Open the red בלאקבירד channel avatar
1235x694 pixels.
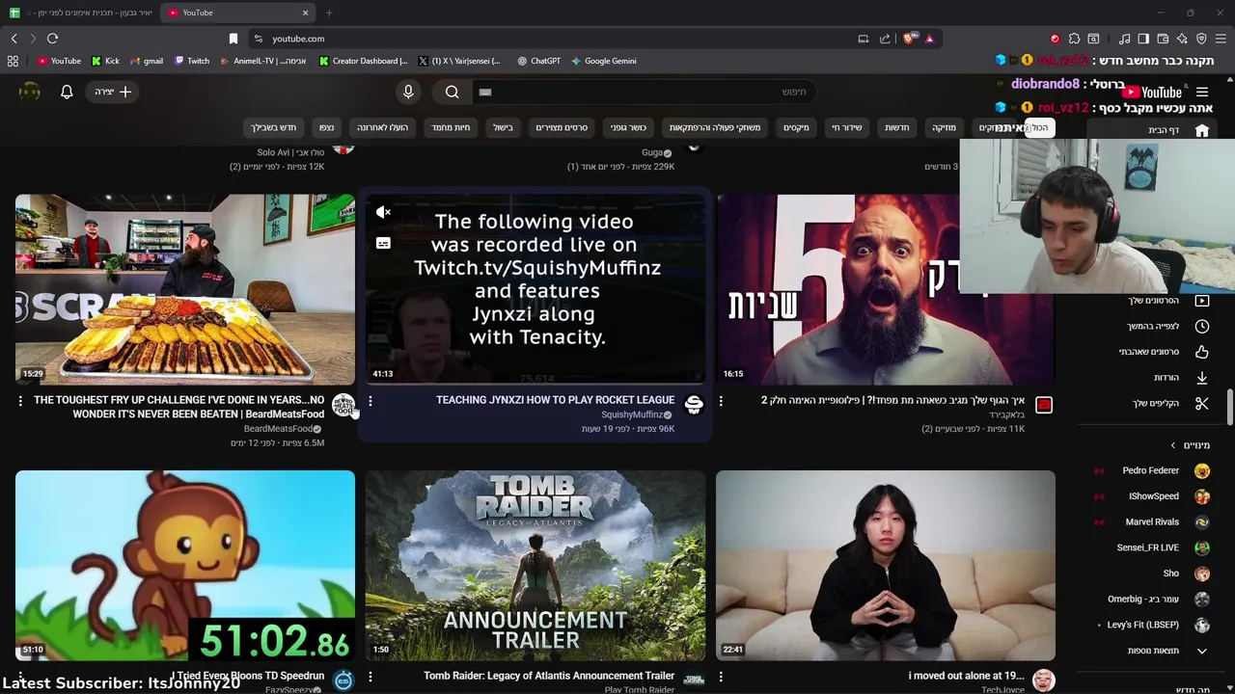1043,406
